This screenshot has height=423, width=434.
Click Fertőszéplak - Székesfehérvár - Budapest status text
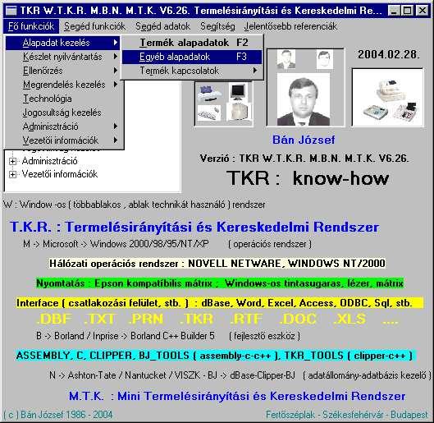click(x=347, y=415)
